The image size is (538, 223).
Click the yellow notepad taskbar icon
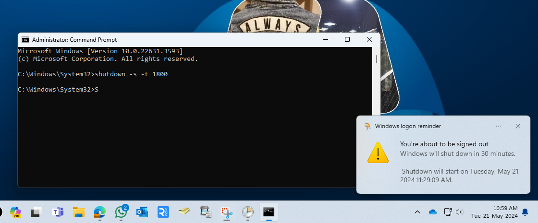tap(184, 212)
